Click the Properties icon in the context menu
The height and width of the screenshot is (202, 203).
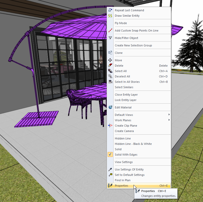[110, 186]
